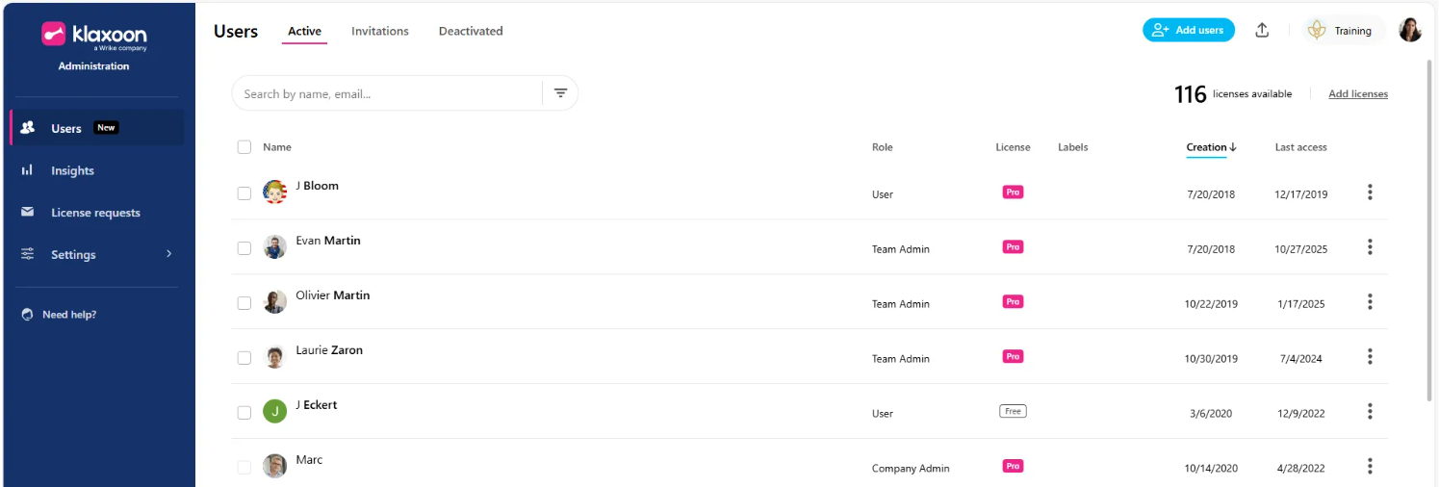Click the export upload icon

pos(1262,31)
